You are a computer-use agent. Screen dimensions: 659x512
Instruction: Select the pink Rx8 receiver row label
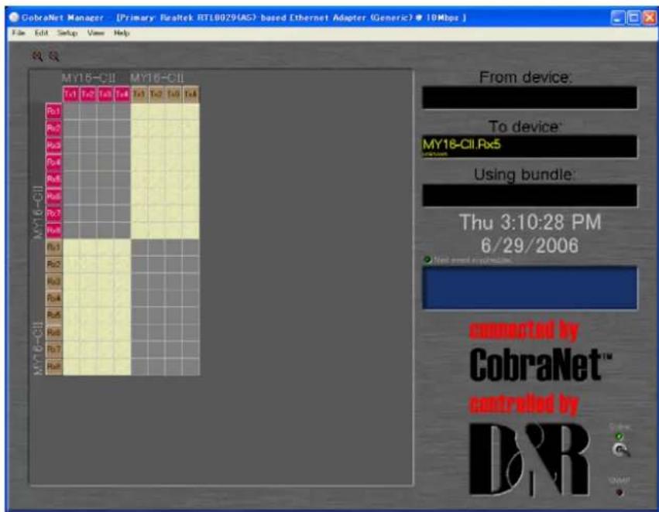pyautogui.click(x=53, y=230)
